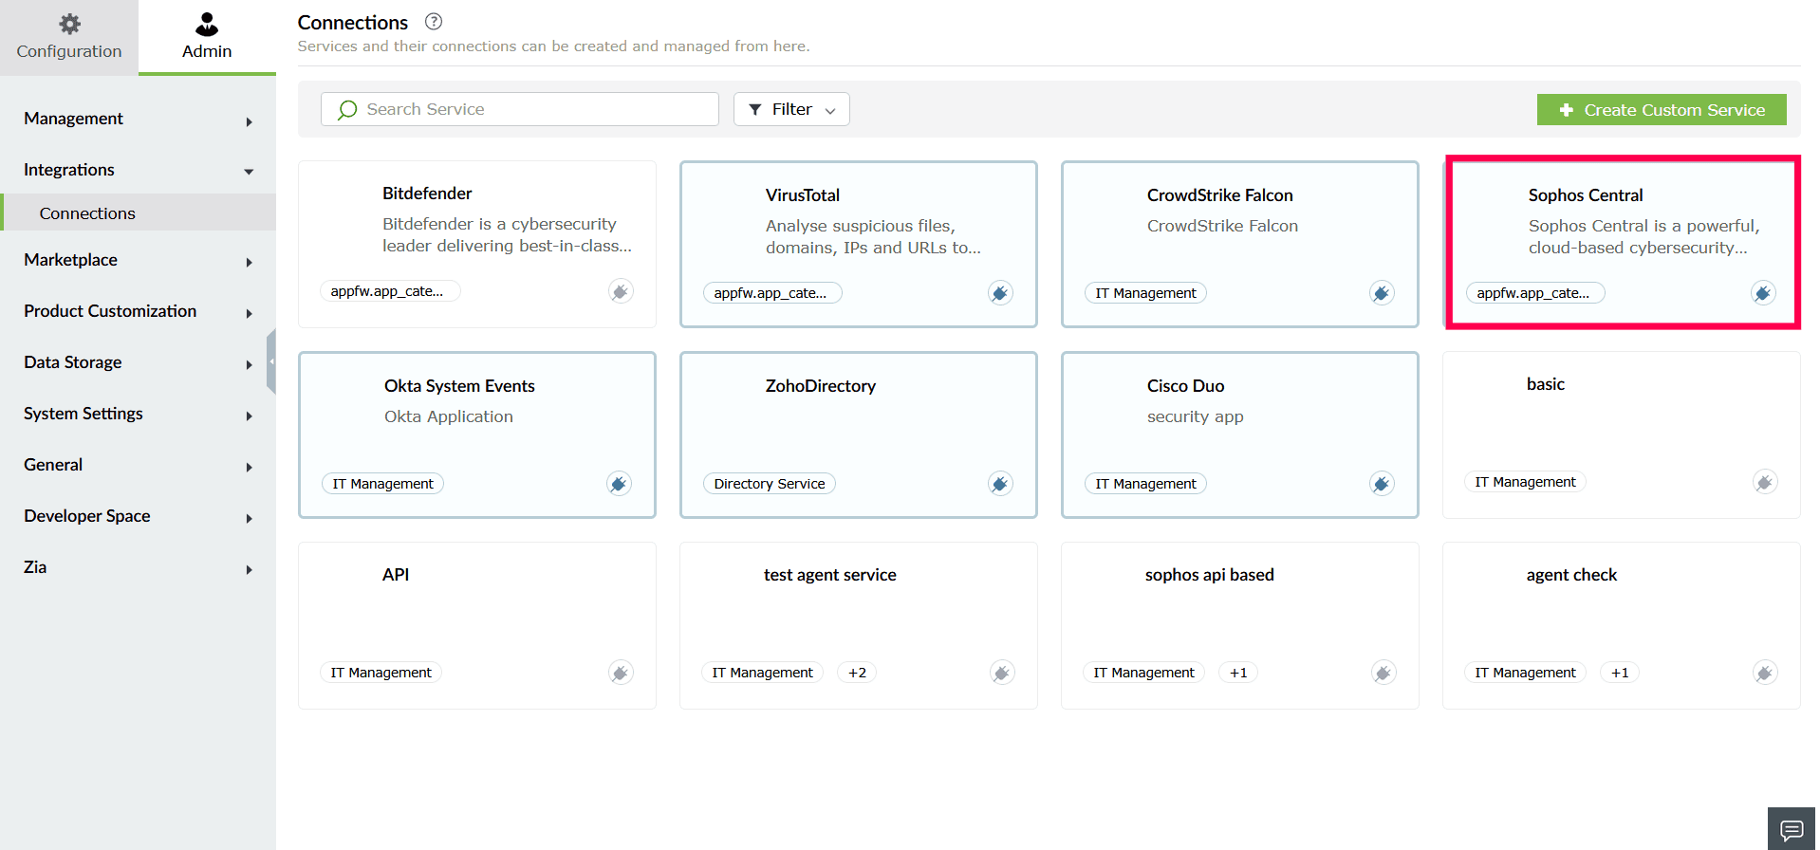Screen dimensions: 1820x850
Task: Switch to the Admin tab
Action: [x=207, y=37]
